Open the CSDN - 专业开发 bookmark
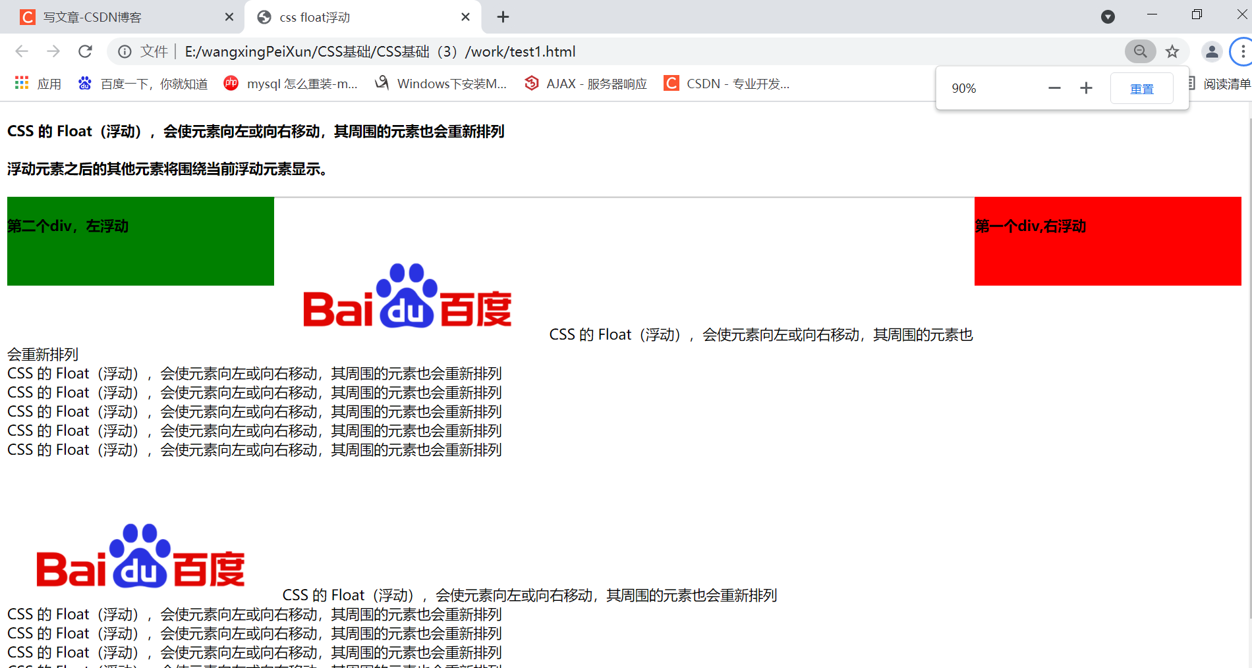This screenshot has width=1252, height=668. pyautogui.click(x=727, y=84)
